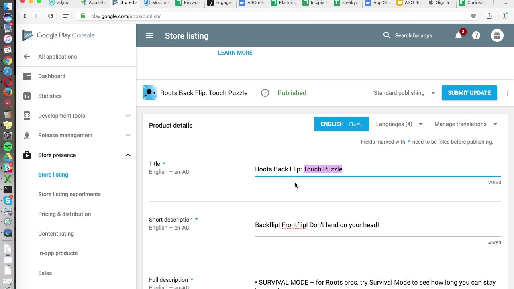514x289 pixels.
Task: Open Store listing experiments page
Action: [69, 194]
